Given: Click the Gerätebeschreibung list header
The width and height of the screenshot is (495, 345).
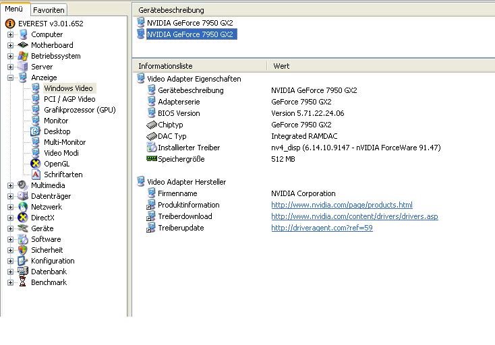Looking at the screenshot, I should pyautogui.click(x=314, y=10).
